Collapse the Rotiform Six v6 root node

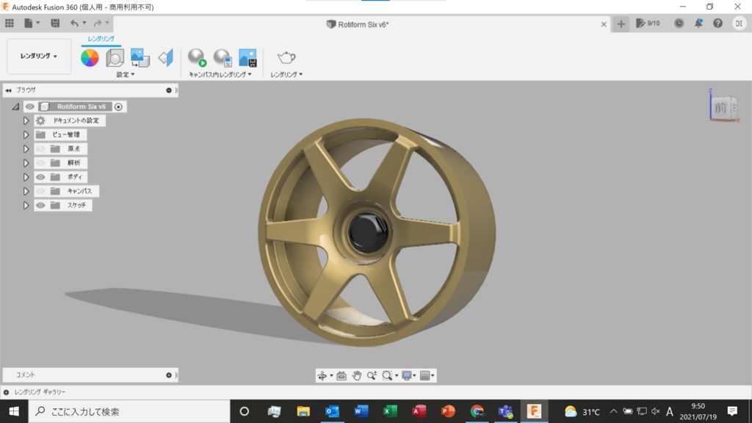(15, 106)
